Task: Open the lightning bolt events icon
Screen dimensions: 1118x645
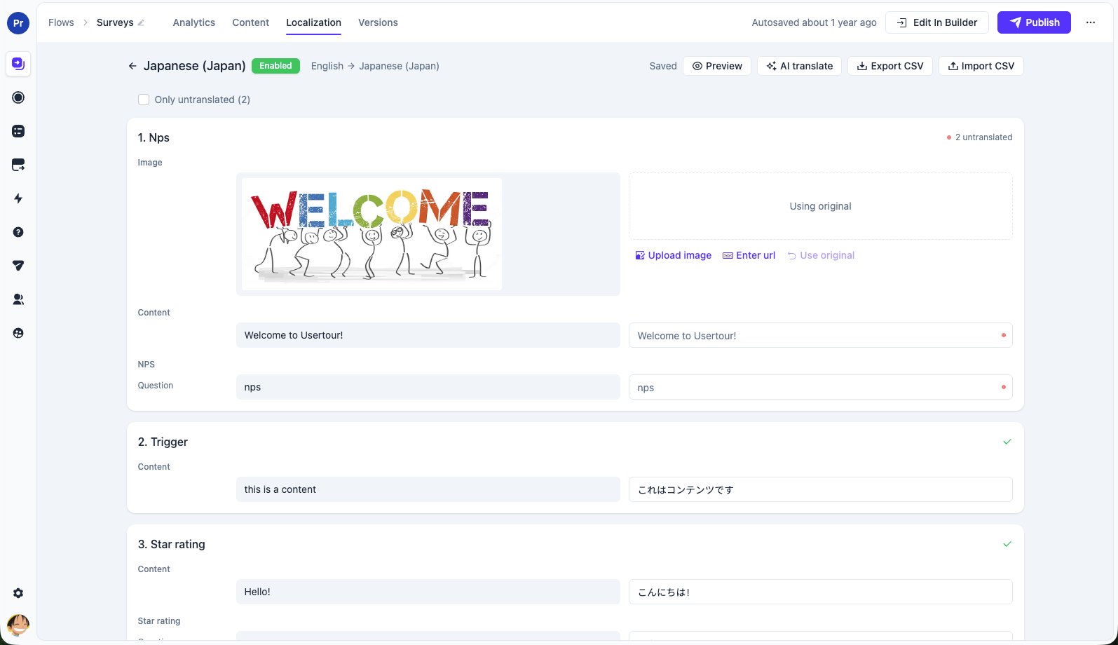Action: (18, 198)
